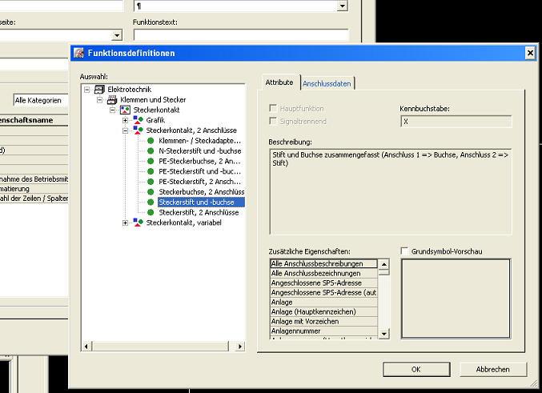542x393 pixels.
Task: Toggle the Hauptfunktion checkbox
Action: (x=273, y=109)
